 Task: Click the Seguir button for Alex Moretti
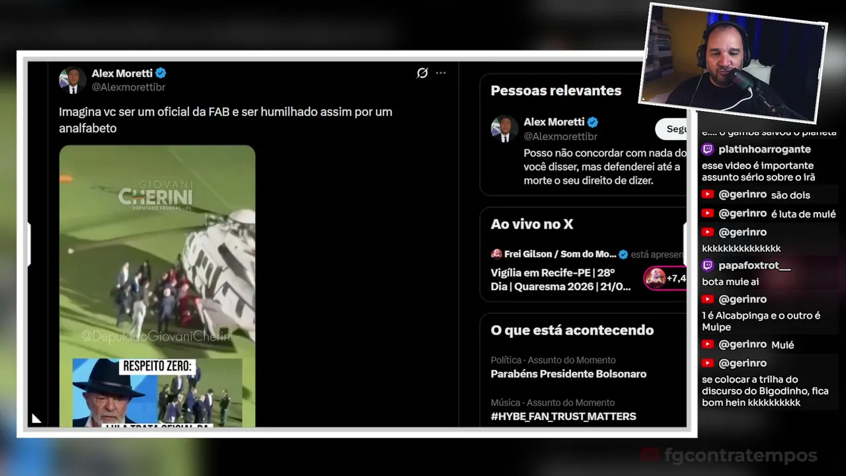(x=671, y=129)
